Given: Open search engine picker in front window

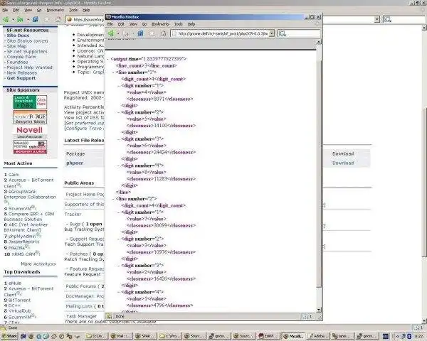Looking at the screenshot, I should pyautogui.click(x=282, y=33).
